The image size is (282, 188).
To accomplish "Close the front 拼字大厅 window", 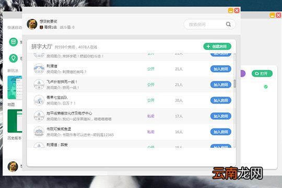I will 237,10.
